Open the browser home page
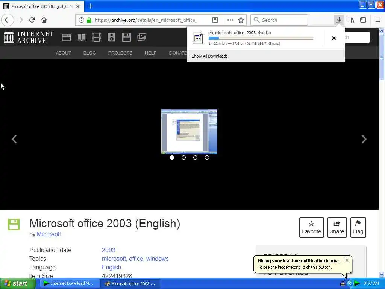Image resolution: width=385 pixels, height=289 pixels. pyautogui.click(x=44, y=20)
